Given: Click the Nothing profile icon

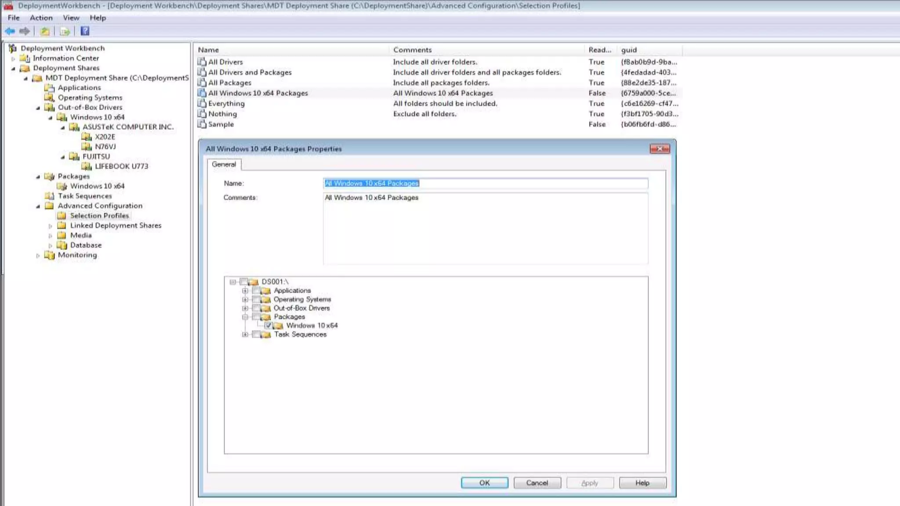Looking at the screenshot, I should [x=202, y=114].
